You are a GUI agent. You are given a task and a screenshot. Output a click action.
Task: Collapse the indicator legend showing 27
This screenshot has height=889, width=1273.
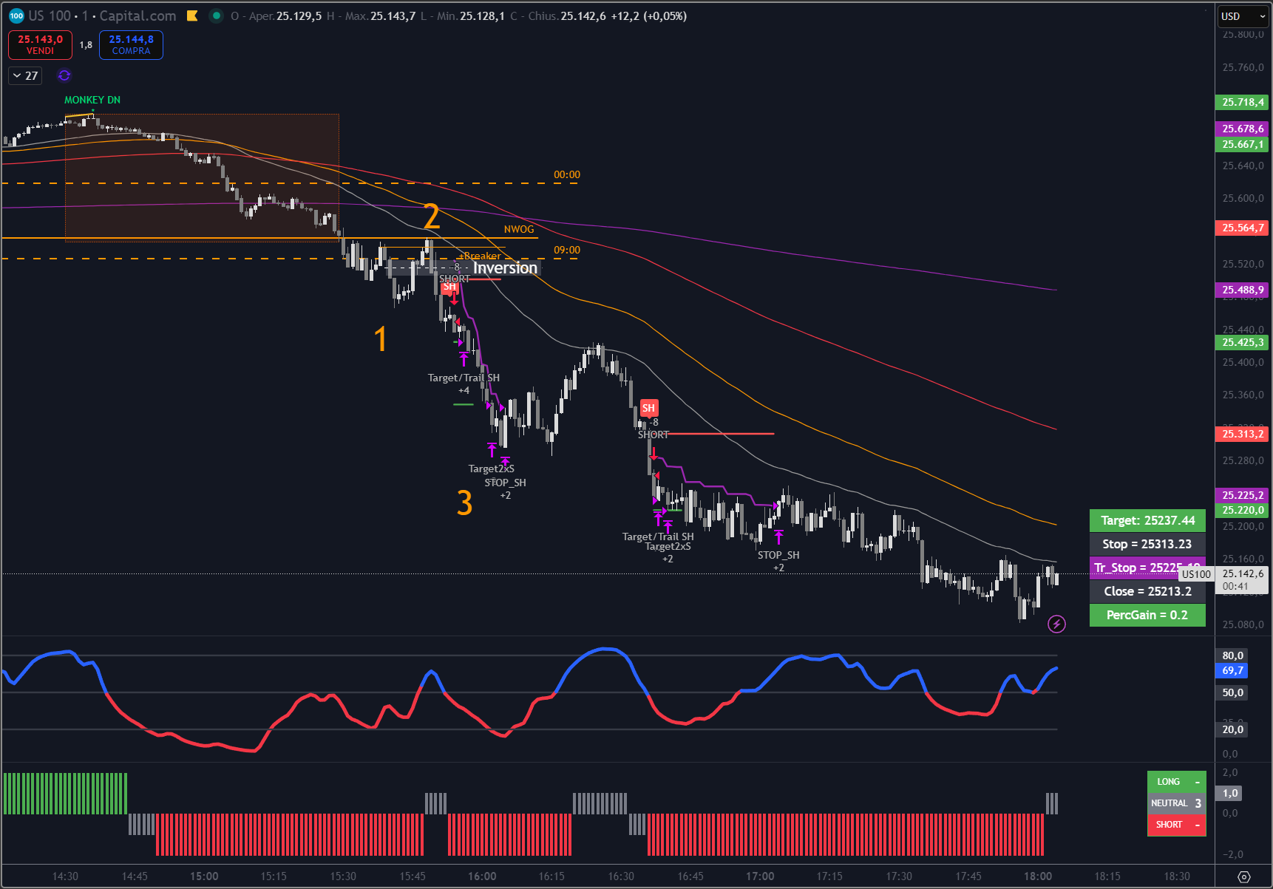pyautogui.click(x=17, y=75)
